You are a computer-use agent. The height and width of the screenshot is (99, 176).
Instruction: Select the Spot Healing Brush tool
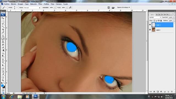[3, 36]
